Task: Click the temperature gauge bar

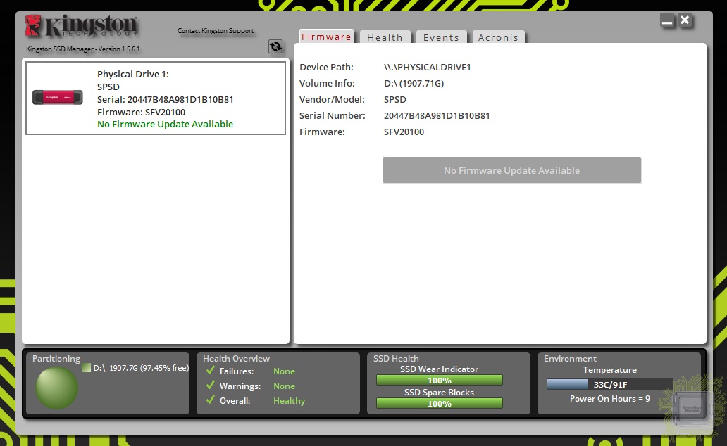Action: (x=609, y=385)
